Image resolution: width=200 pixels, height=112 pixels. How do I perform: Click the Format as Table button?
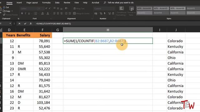(x=131, y=11)
